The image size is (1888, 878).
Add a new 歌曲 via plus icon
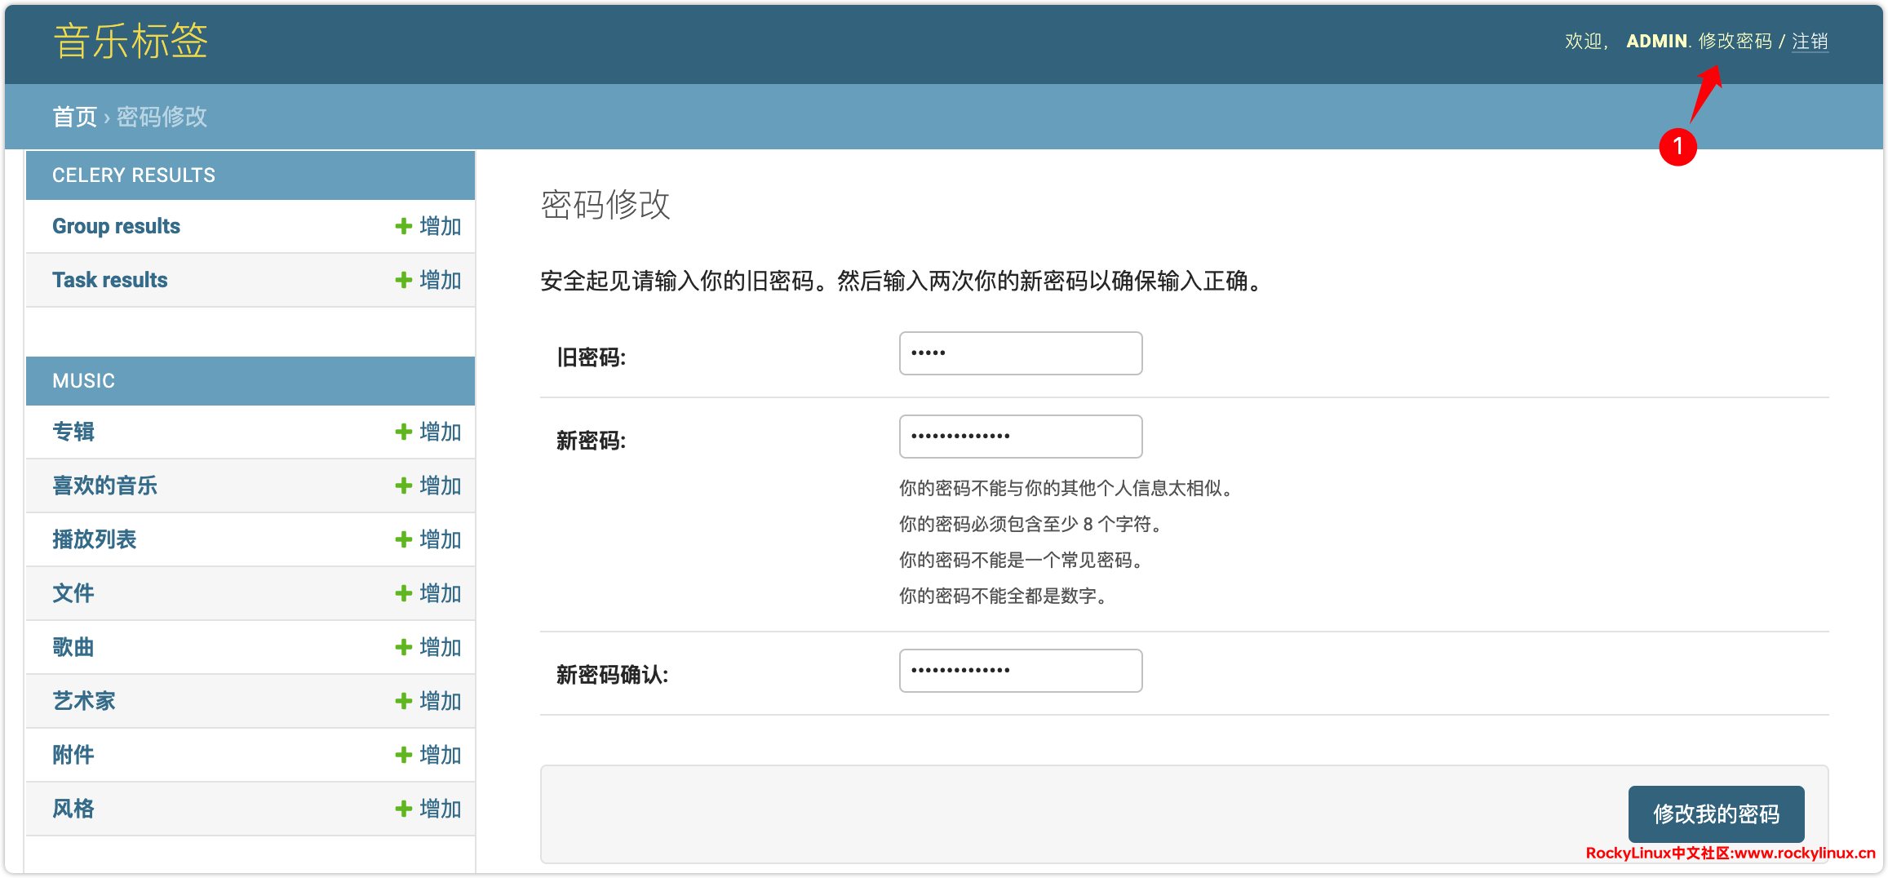pos(403,647)
